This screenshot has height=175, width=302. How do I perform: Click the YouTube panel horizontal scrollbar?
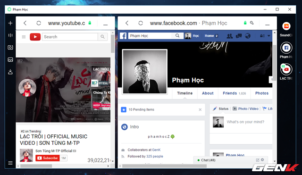point(36,166)
